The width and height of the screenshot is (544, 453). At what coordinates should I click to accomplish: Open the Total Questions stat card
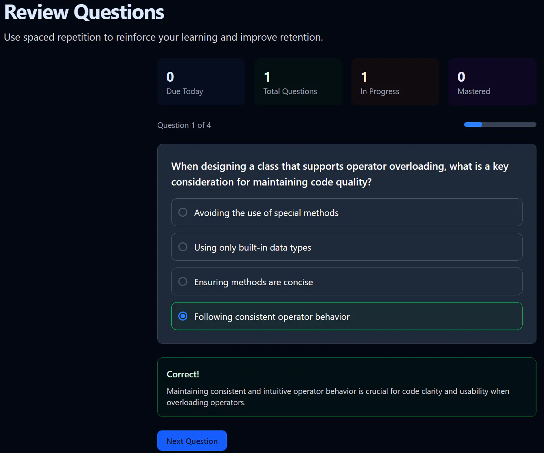coord(298,82)
